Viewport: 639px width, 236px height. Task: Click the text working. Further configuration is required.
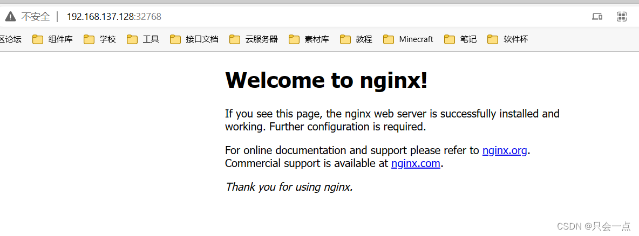tap(325, 127)
